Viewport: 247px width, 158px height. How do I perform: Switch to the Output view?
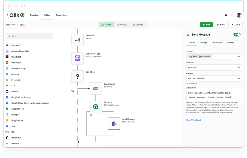point(122,25)
